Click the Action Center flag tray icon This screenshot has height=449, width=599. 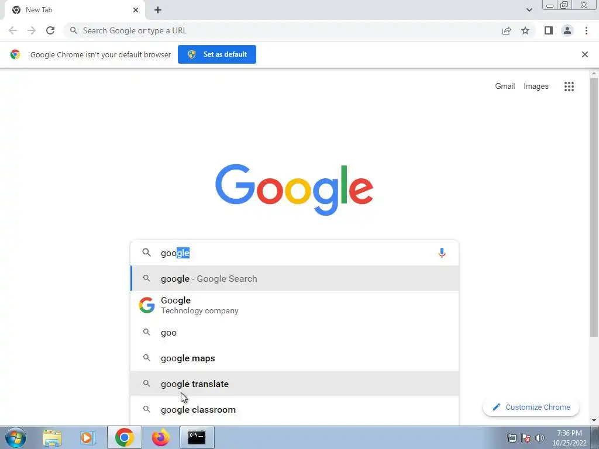click(x=526, y=437)
